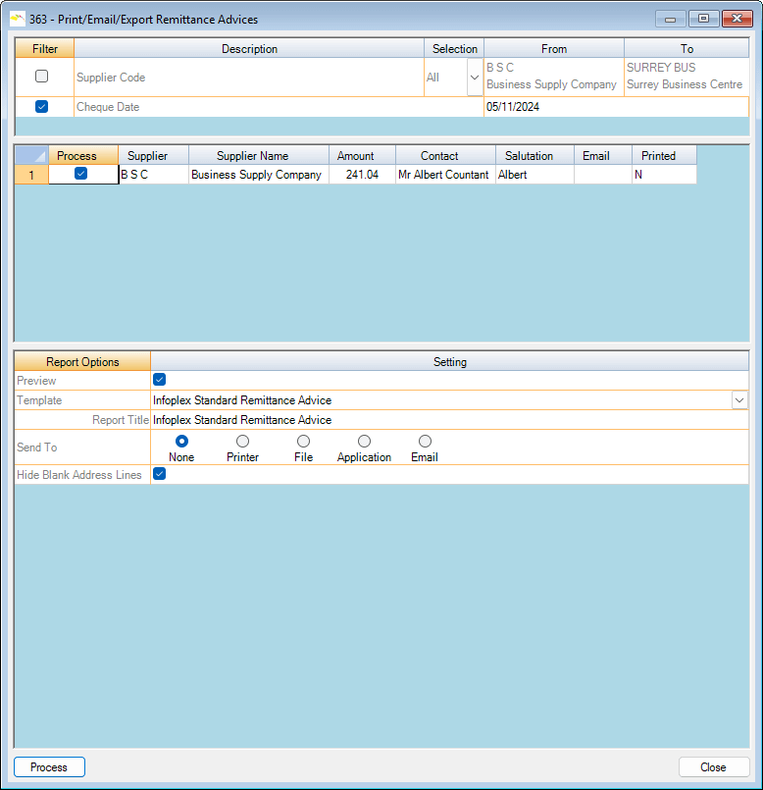Select Email radio button
The width and height of the screenshot is (763, 790).
pyautogui.click(x=425, y=442)
